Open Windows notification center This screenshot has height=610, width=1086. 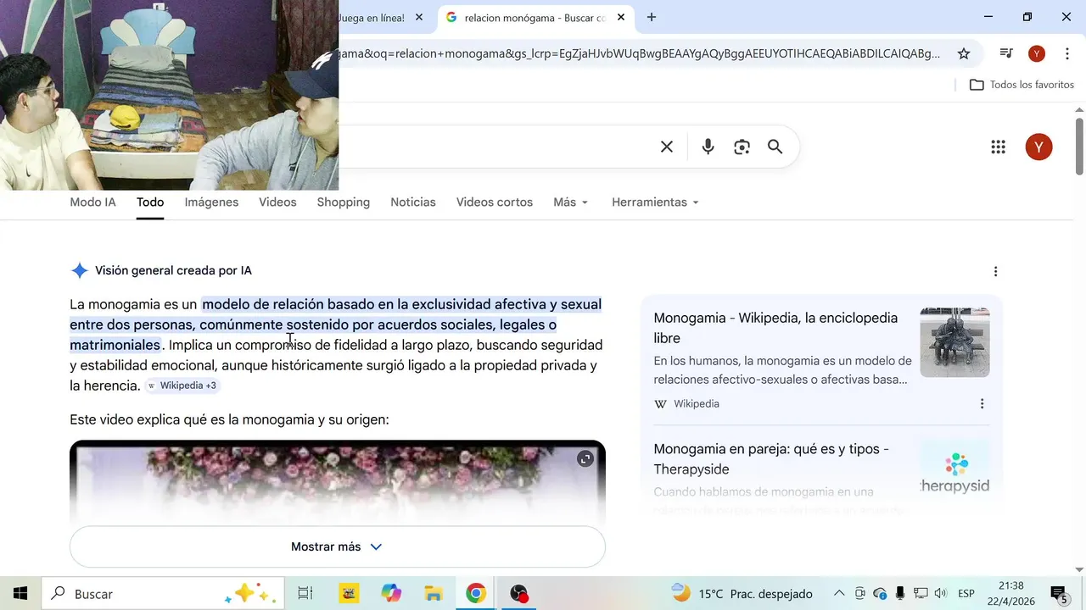[1059, 594]
